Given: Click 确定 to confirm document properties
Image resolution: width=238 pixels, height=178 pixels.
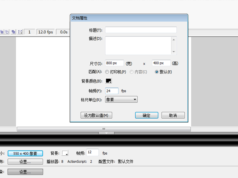Looking at the screenshot, I should (147, 115).
